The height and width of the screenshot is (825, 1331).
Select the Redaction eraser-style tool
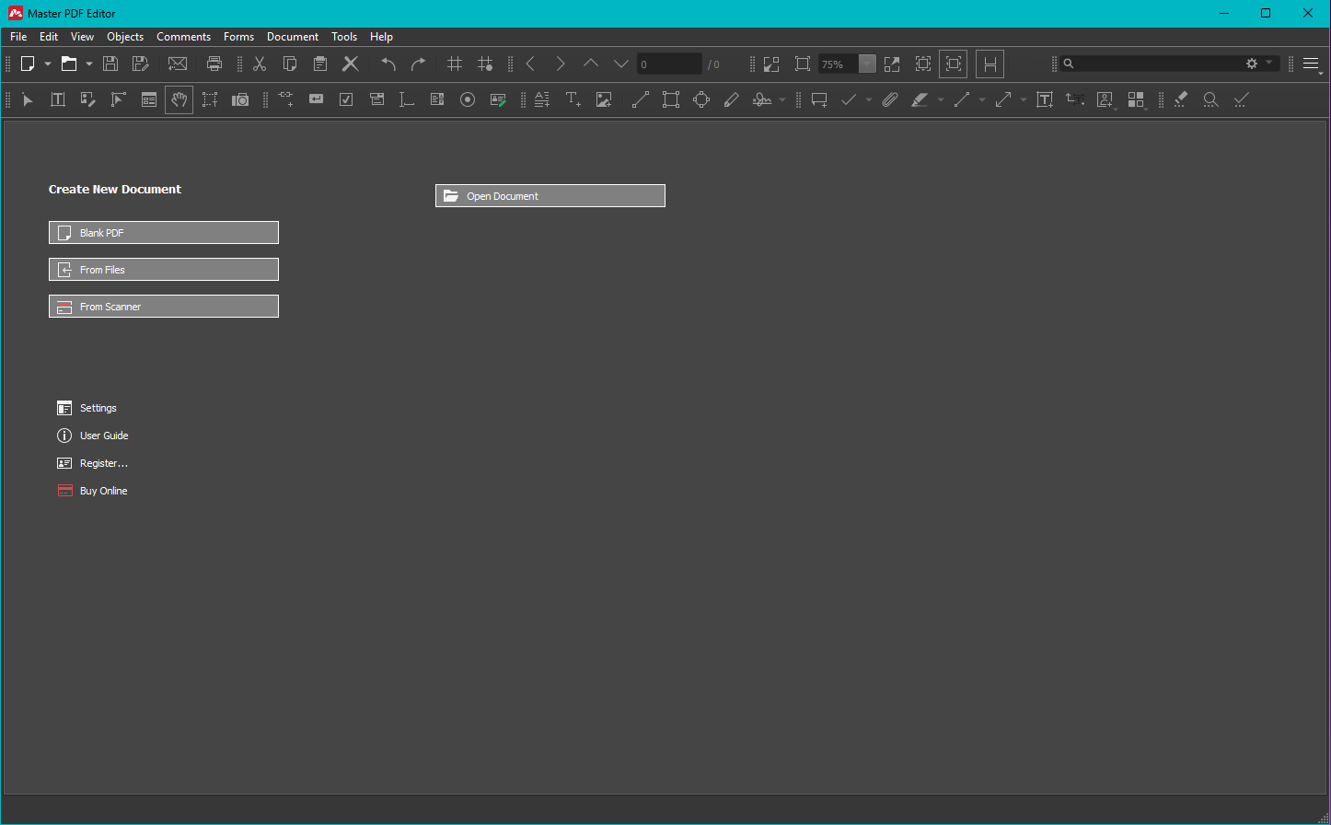click(1181, 99)
